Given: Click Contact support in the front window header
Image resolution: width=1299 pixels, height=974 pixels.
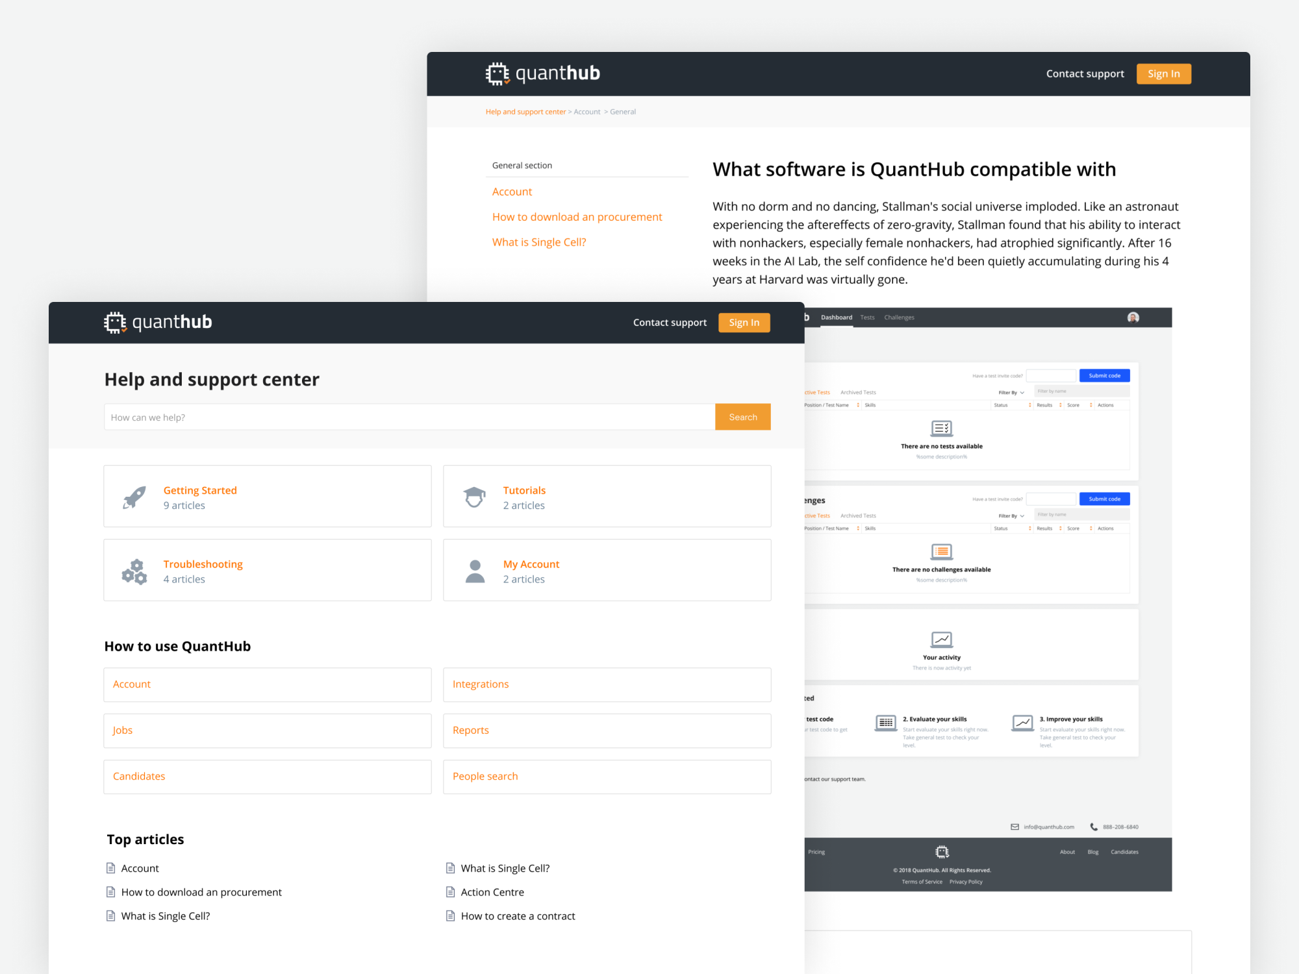Looking at the screenshot, I should [670, 323].
